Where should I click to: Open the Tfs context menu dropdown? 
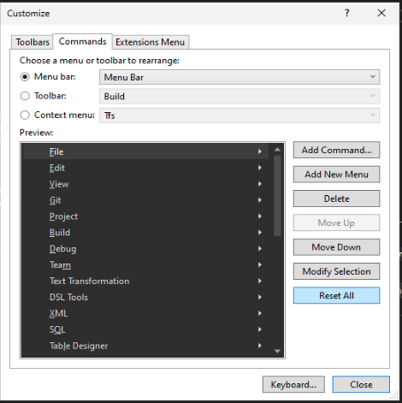(x=239, y=116)
